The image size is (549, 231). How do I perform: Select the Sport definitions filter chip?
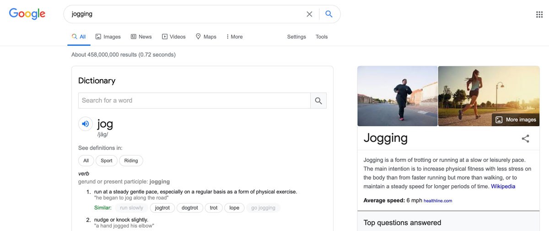[107, 161]
